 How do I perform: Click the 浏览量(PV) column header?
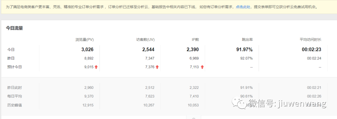pos(85,39)
